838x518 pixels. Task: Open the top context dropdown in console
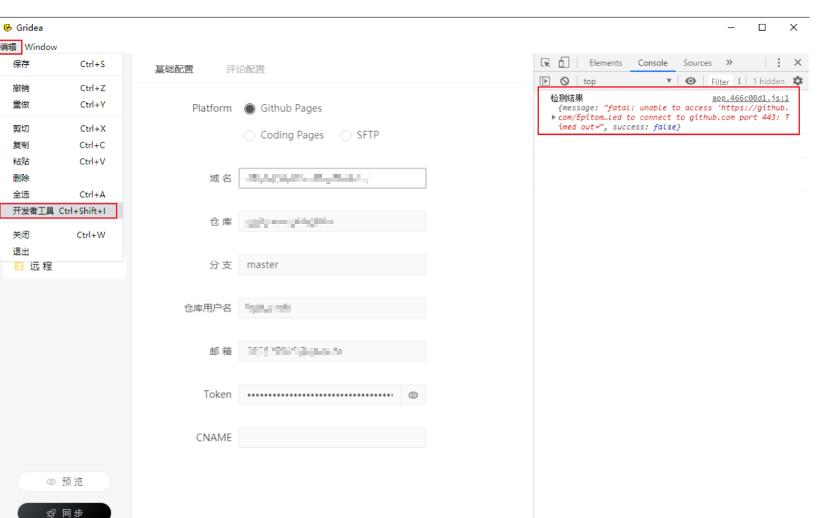point(627,81)
